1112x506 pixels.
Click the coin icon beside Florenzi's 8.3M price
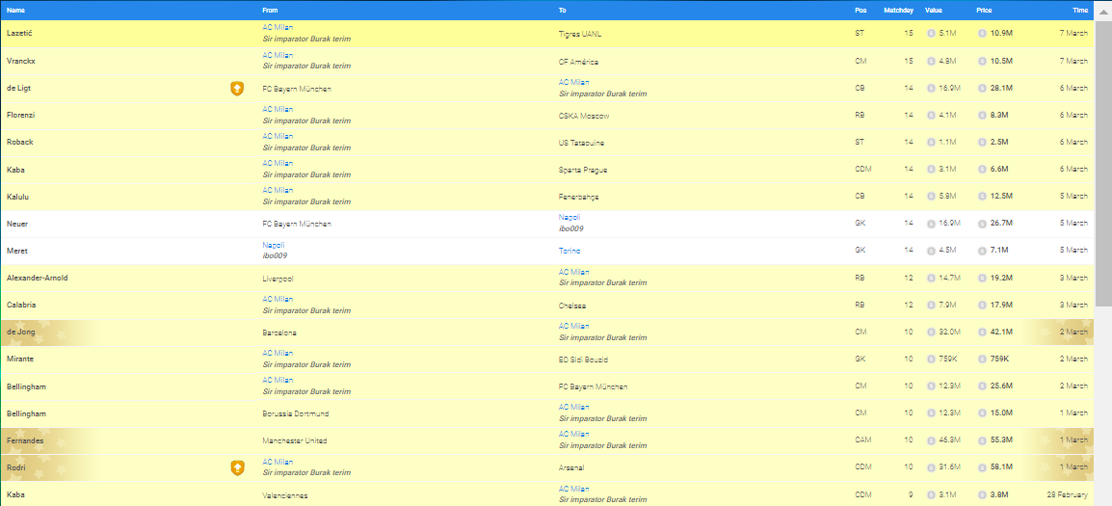coord(982,115)
